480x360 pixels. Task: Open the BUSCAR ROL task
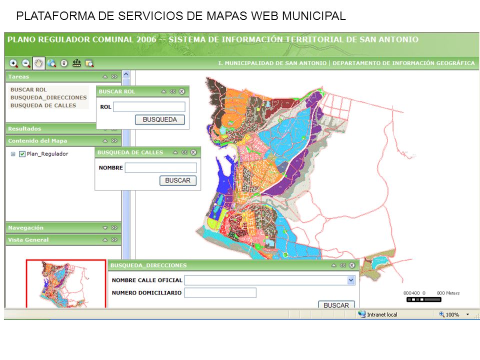pyautogui.click(x=28, y=89)
